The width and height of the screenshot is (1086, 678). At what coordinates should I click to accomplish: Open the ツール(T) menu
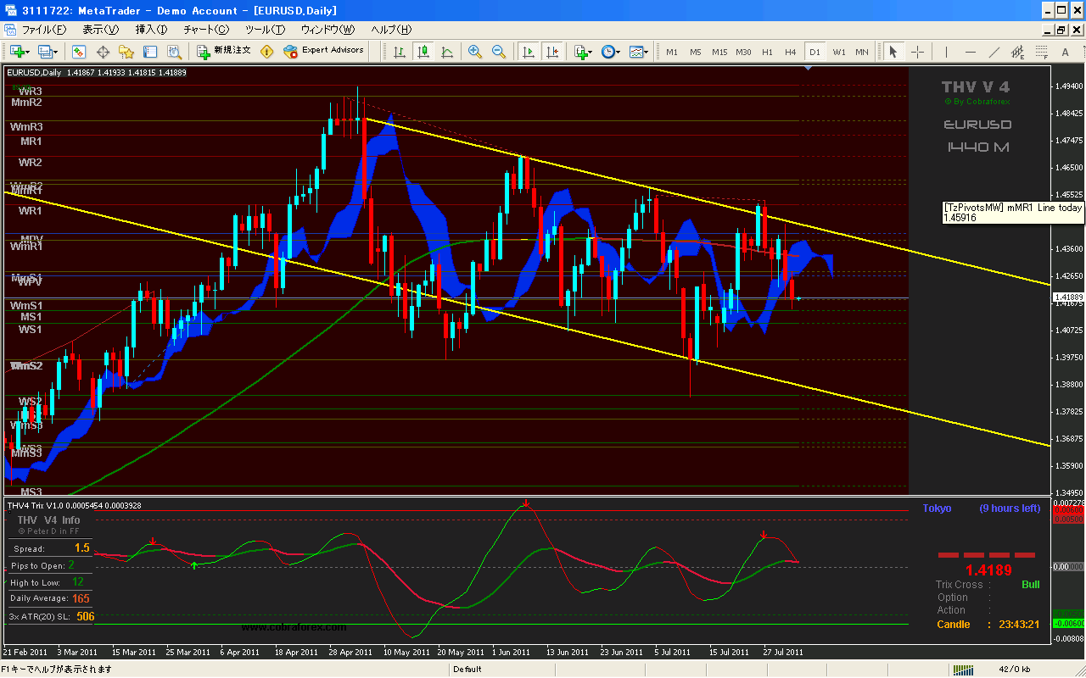point(264,31)
